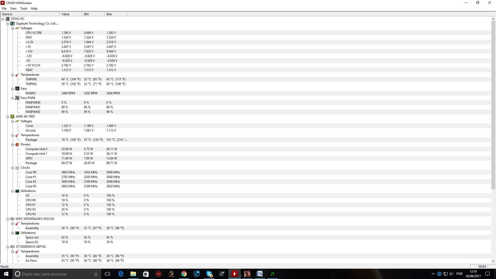Collapse the Gigabyte Technology node
This screenshot has height=279, width=496.
[x=7, y=24]
